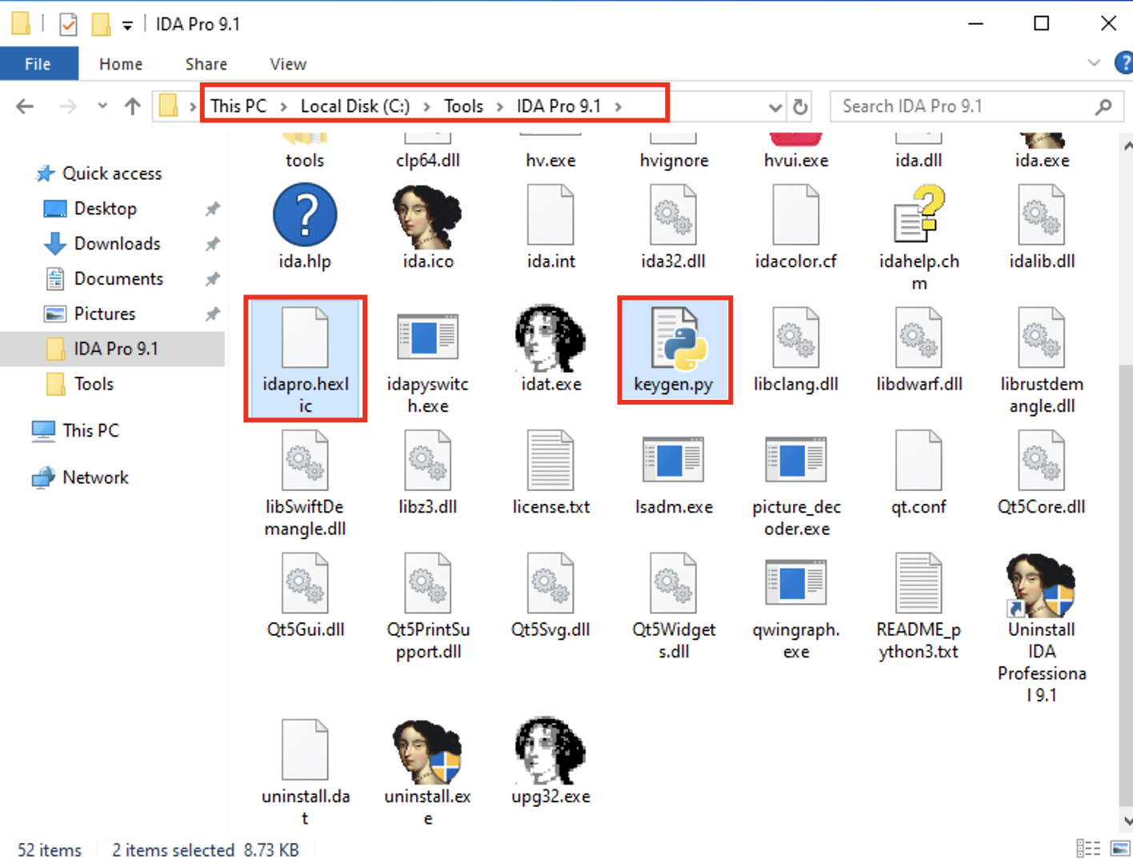Viewport: 1133px width, 859px height.
Task: Select the upg32.exe icon
Action: 550,752
